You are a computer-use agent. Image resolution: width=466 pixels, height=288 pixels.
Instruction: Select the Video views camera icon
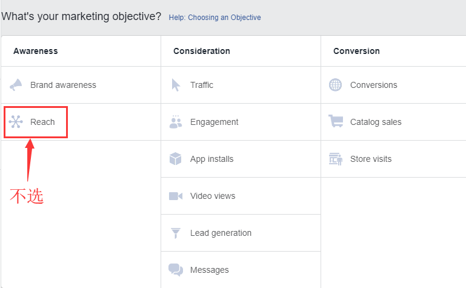pos(176,196)
